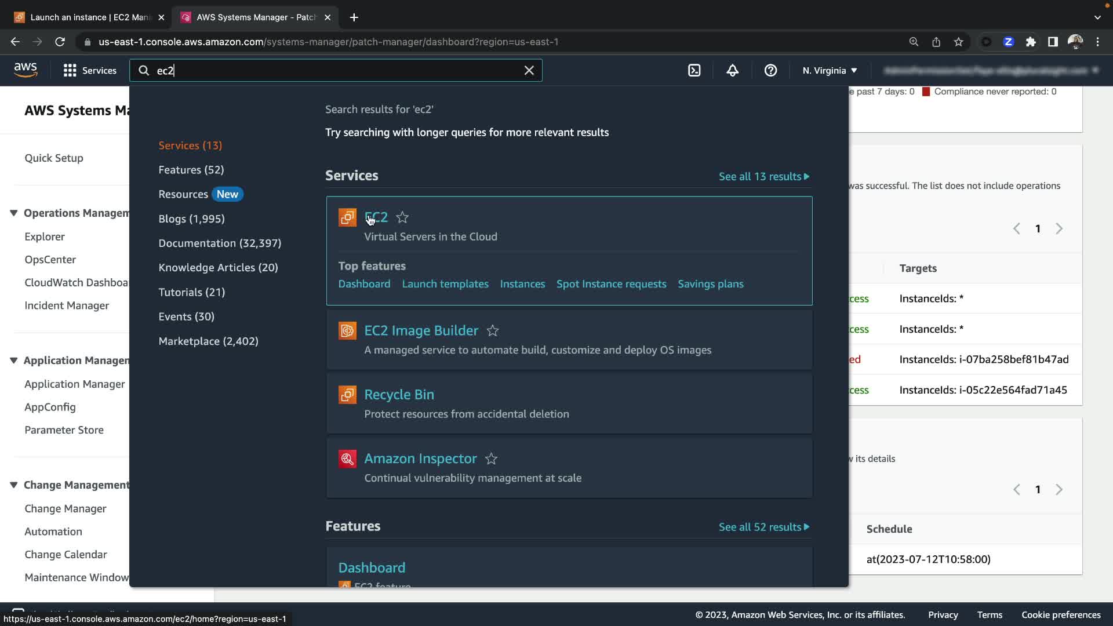The height and width of the screenshot is (626, 1113).
Task: Open Launch templates top feature link
Action: 445,283
